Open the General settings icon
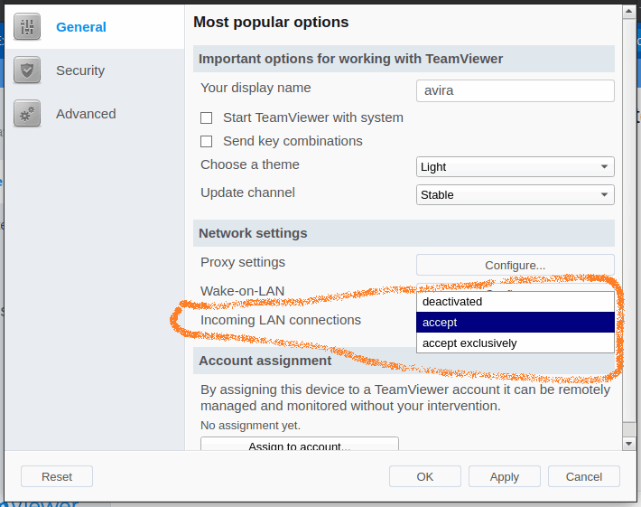The width and height of the screenshot is (641, 507). point(27,26)
